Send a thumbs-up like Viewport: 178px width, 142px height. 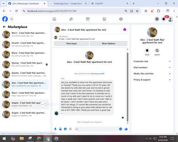[x=126, y=129]
